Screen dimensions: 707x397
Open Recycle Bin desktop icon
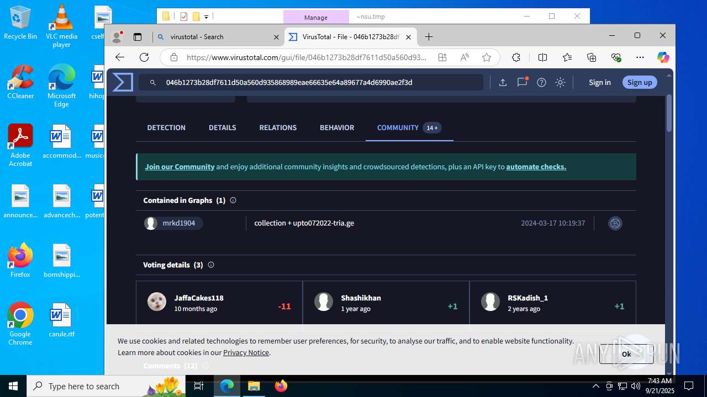[x=20, y=23]
